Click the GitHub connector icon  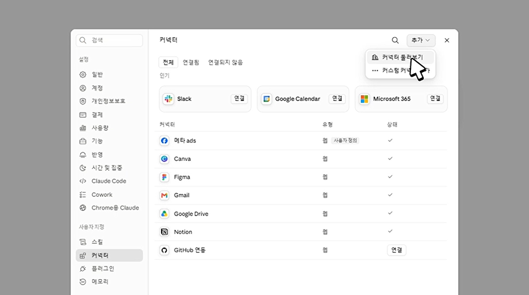click(x=165, y=250)
